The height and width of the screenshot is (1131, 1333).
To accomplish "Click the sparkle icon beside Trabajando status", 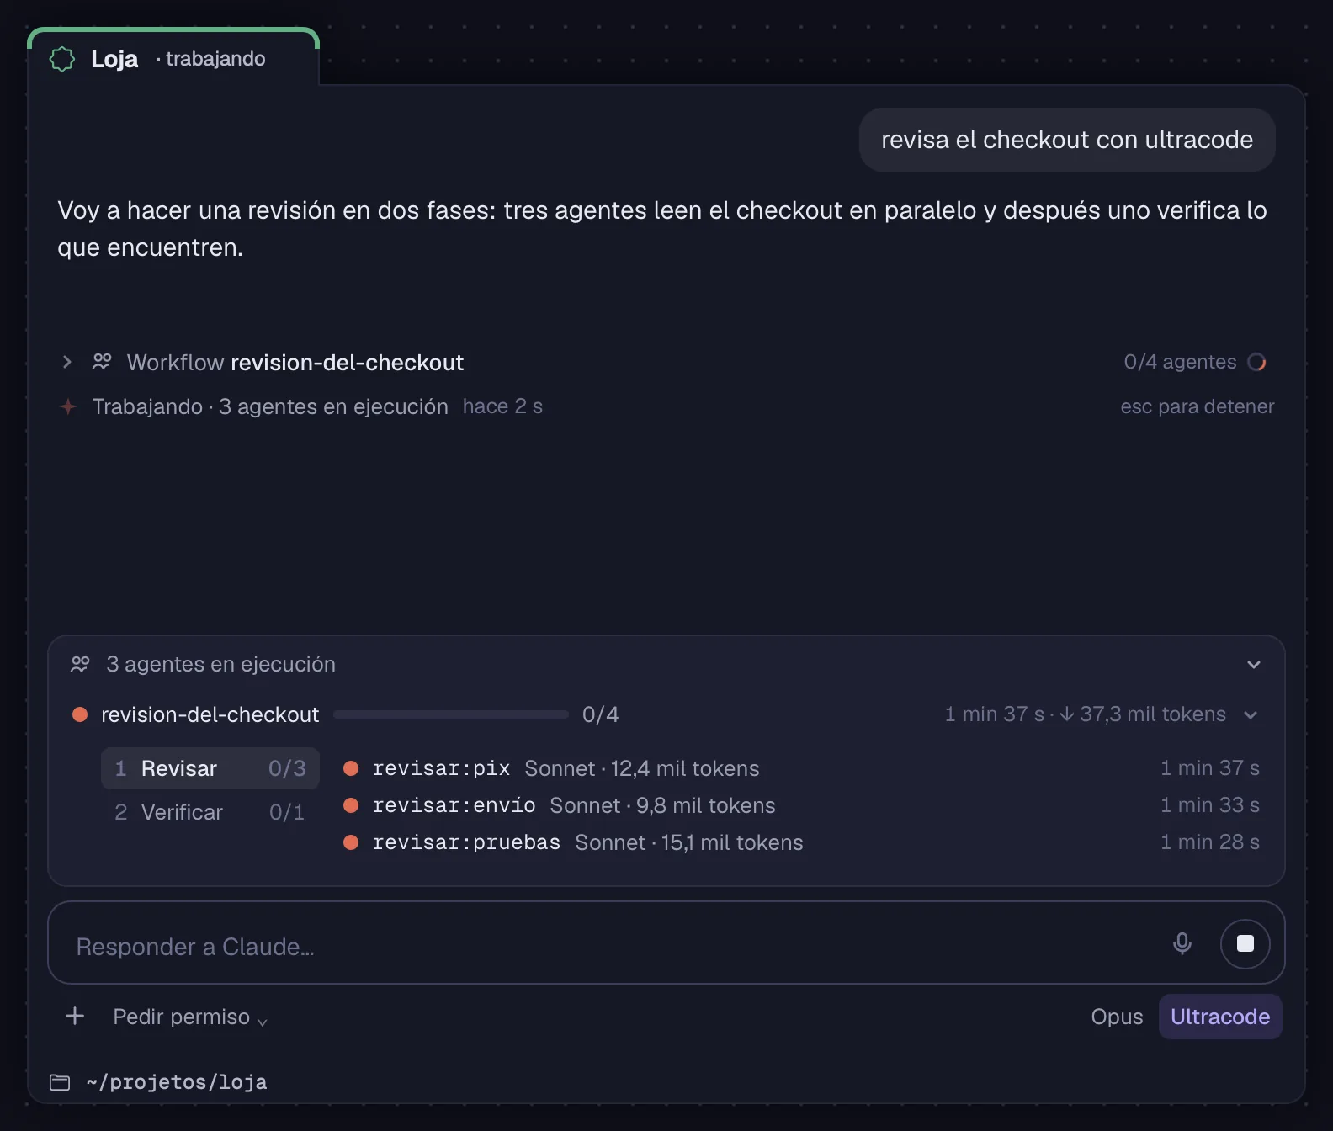I will pos(68,406).
